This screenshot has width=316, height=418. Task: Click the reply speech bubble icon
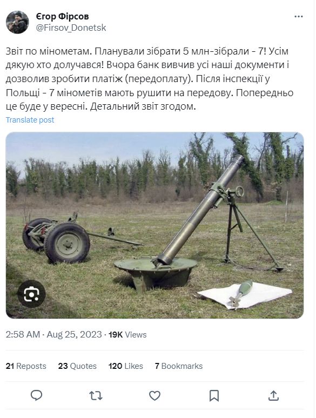(x=37, y=395)
